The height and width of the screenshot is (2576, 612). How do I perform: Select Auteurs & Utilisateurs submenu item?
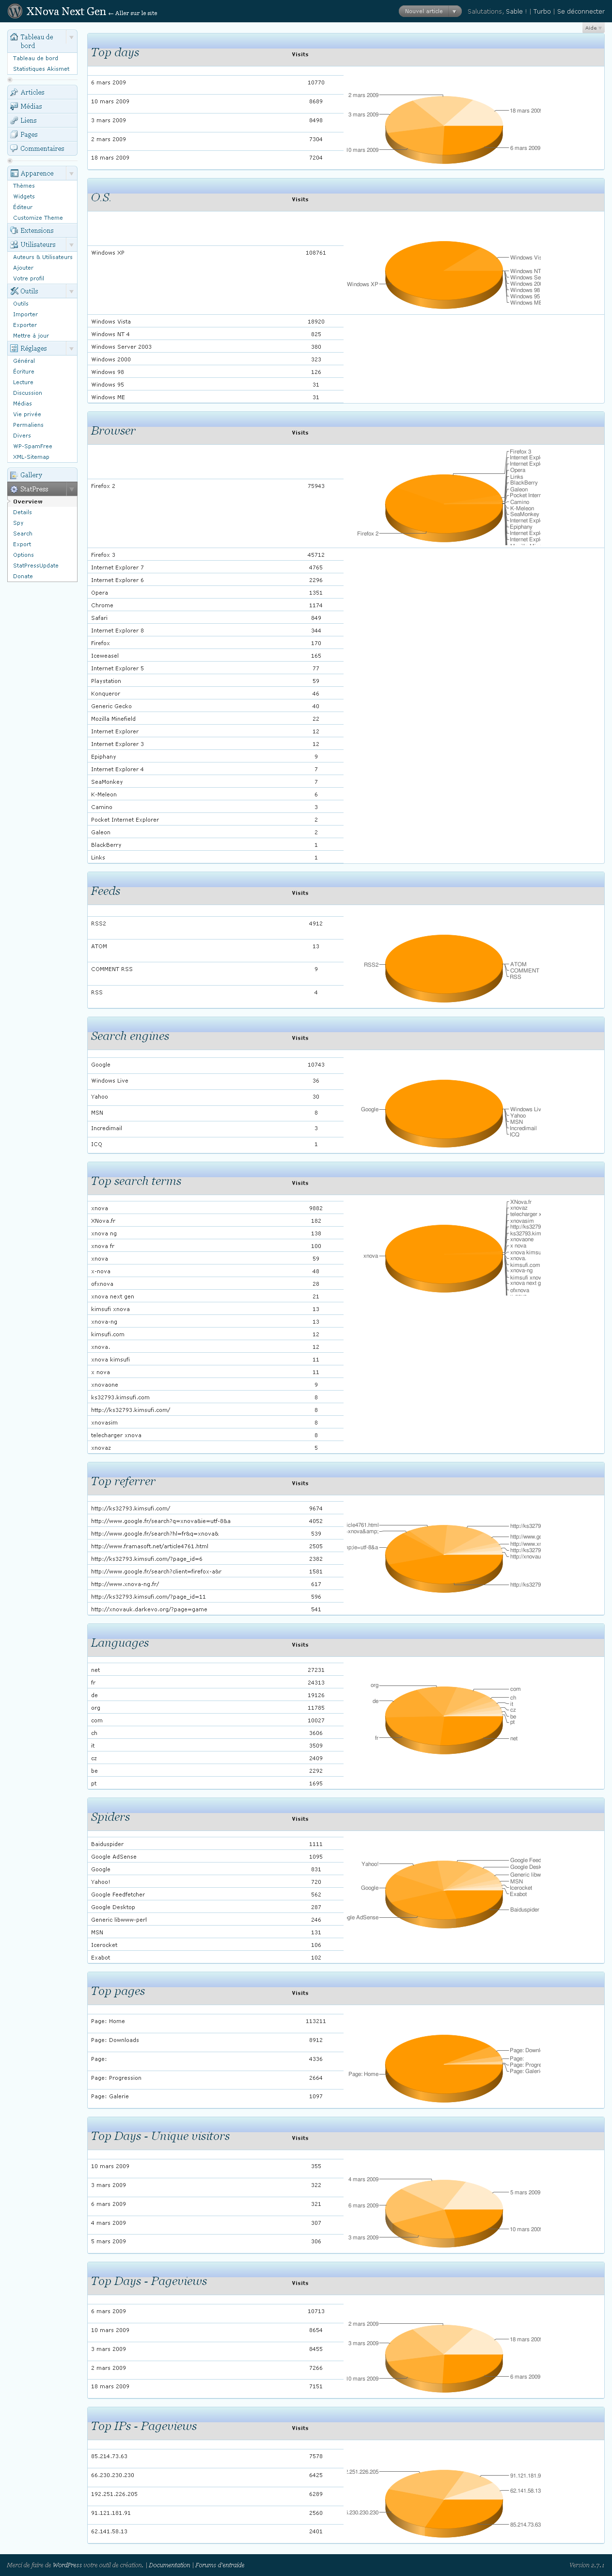(x=43, y=257)
